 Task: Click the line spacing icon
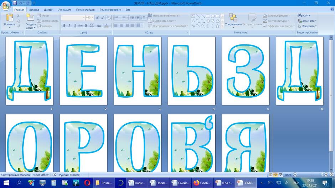coord(143,18)
